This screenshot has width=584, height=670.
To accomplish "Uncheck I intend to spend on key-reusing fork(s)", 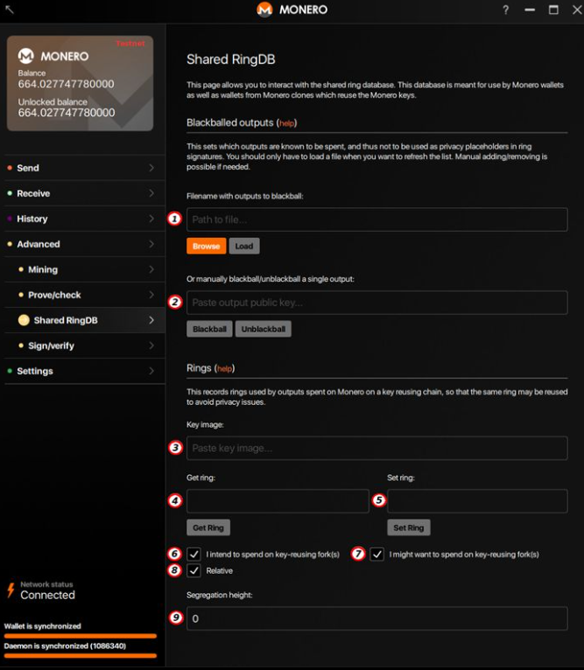I will (193, 554).
